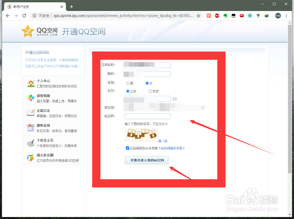Open the red video downloader extension
This screenshot has height=219, width=294.
pos(242,16)
